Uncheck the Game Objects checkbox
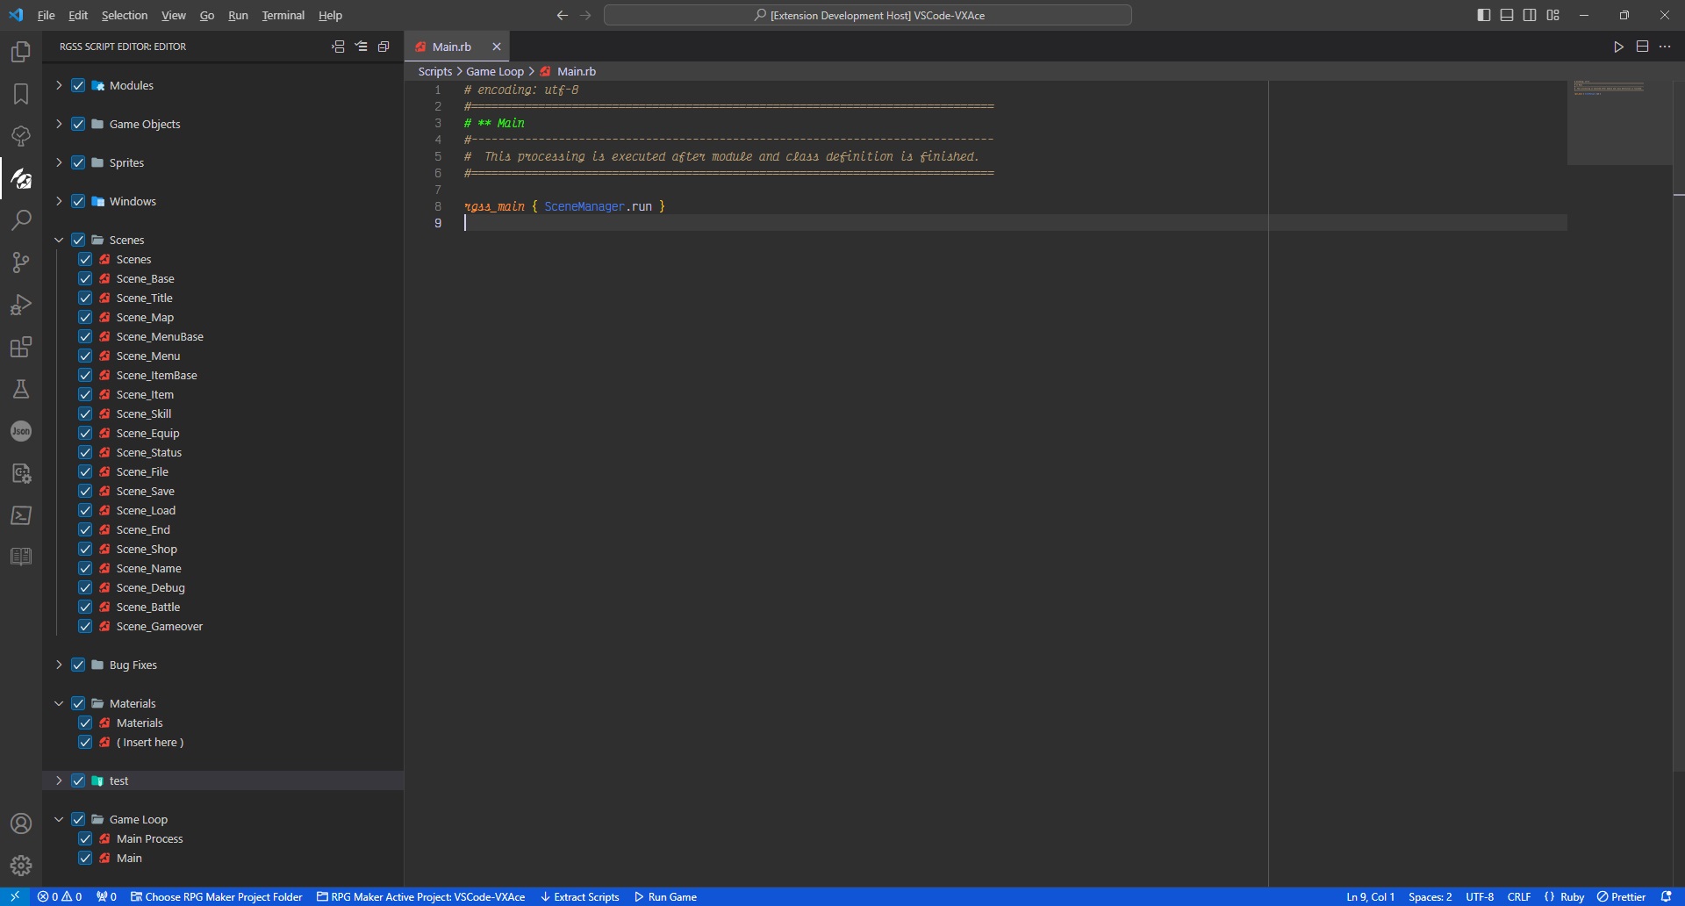The height and width of the screenshot is (906, 1685). coord(78,124)
